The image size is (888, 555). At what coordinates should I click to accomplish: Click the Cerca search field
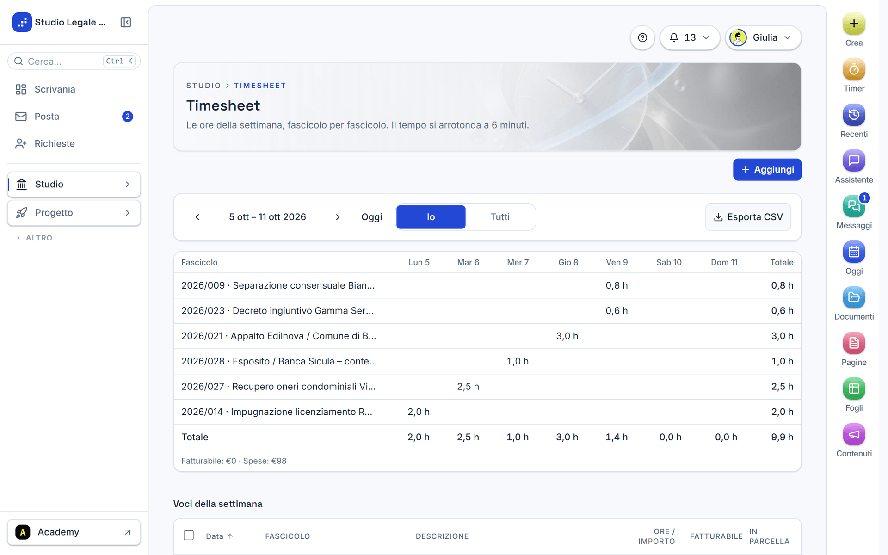click(x=74, y=61)
